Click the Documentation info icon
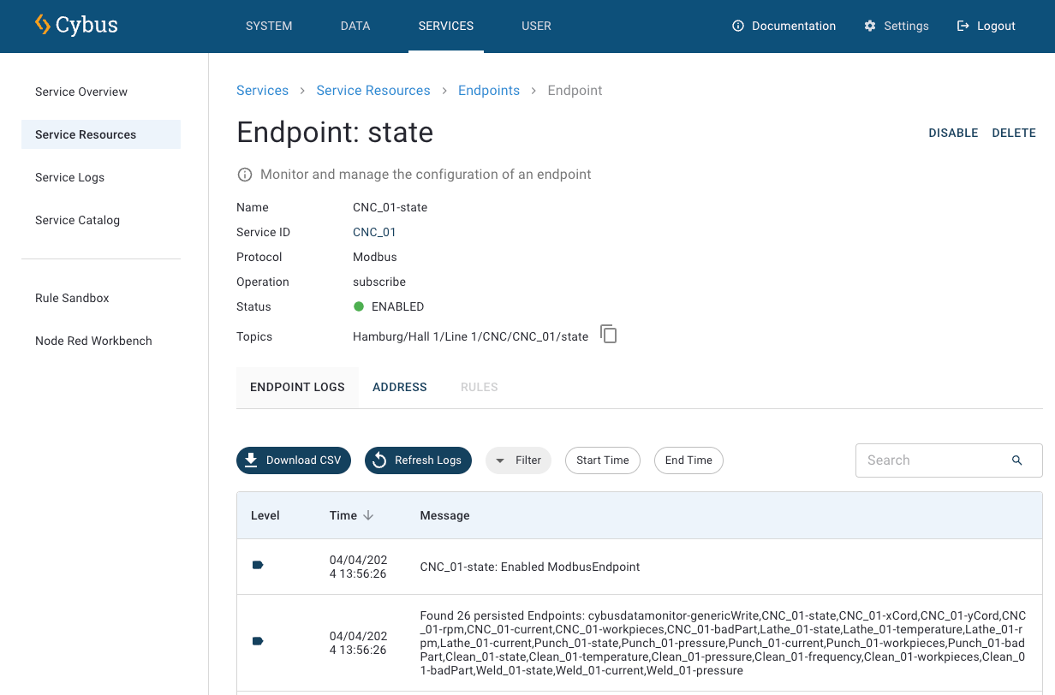Viewport: 1055px width, 695px height. pyautogui.click(x=738, y=27)
